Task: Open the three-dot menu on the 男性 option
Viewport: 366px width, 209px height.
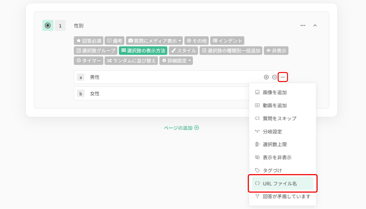Action: [283, 77]
